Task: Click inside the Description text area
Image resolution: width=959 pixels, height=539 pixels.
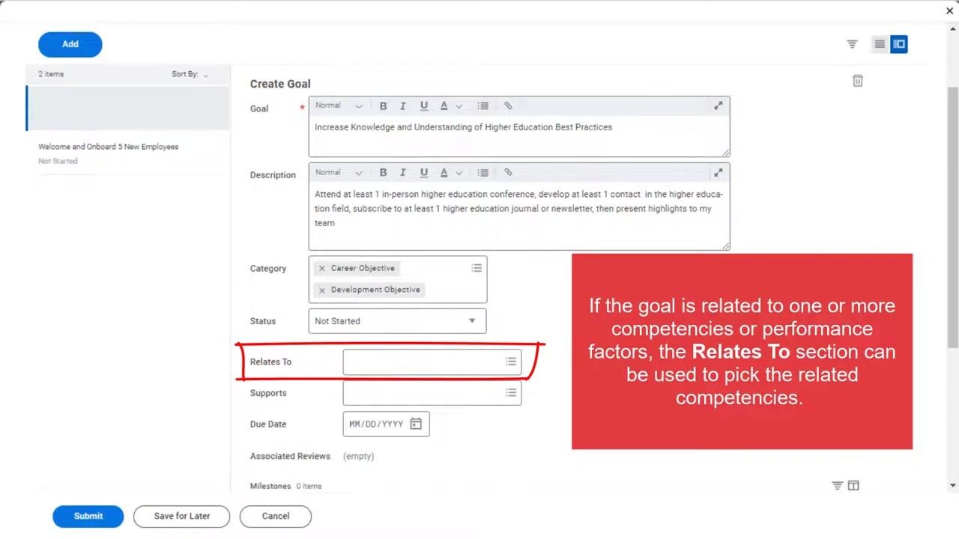Action: click(x=519, y=216)
